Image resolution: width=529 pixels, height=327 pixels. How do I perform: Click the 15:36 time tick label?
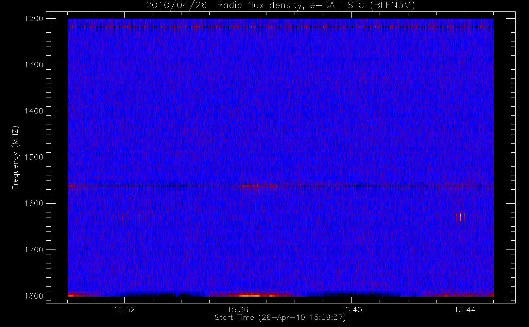tap(238, 309)
